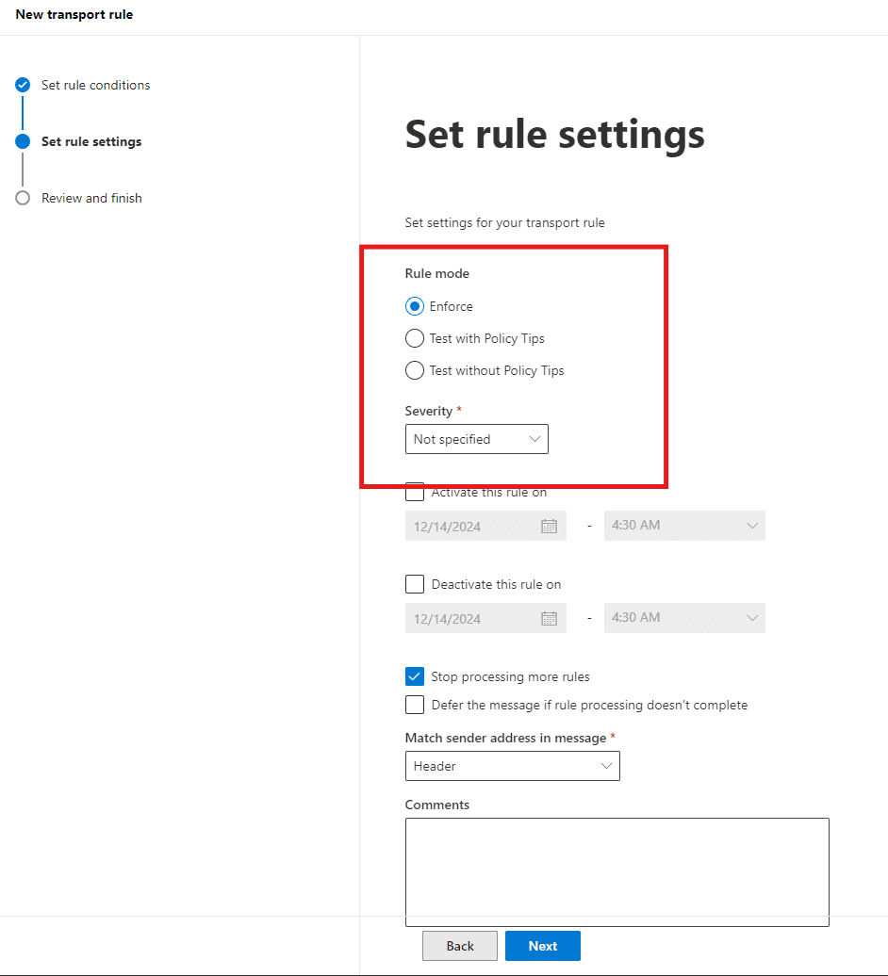
Task: Navigate back to Set rule conditions step
Action: pos(95,85)
